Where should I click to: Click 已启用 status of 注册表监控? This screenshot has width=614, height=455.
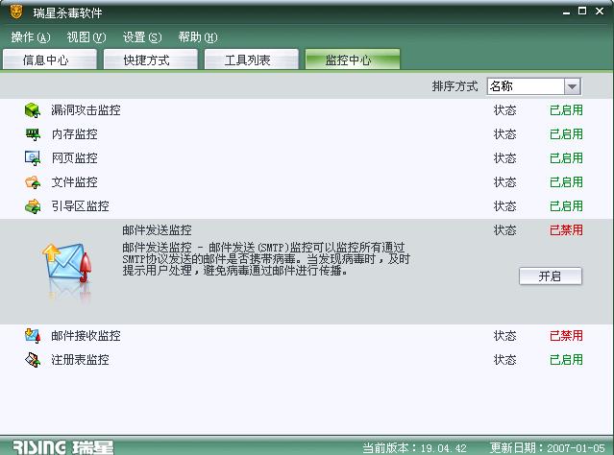click(566, 360)
